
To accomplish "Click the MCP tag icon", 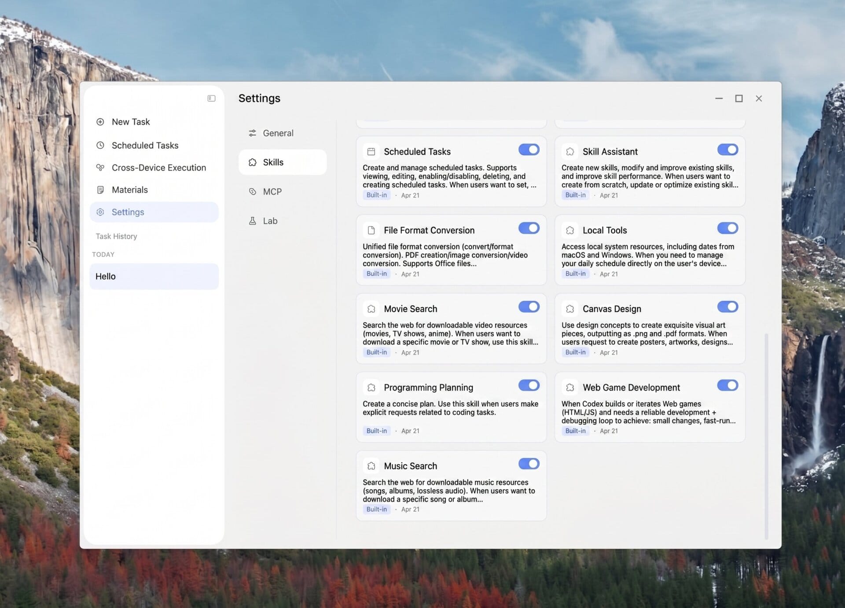I will 252,191.
